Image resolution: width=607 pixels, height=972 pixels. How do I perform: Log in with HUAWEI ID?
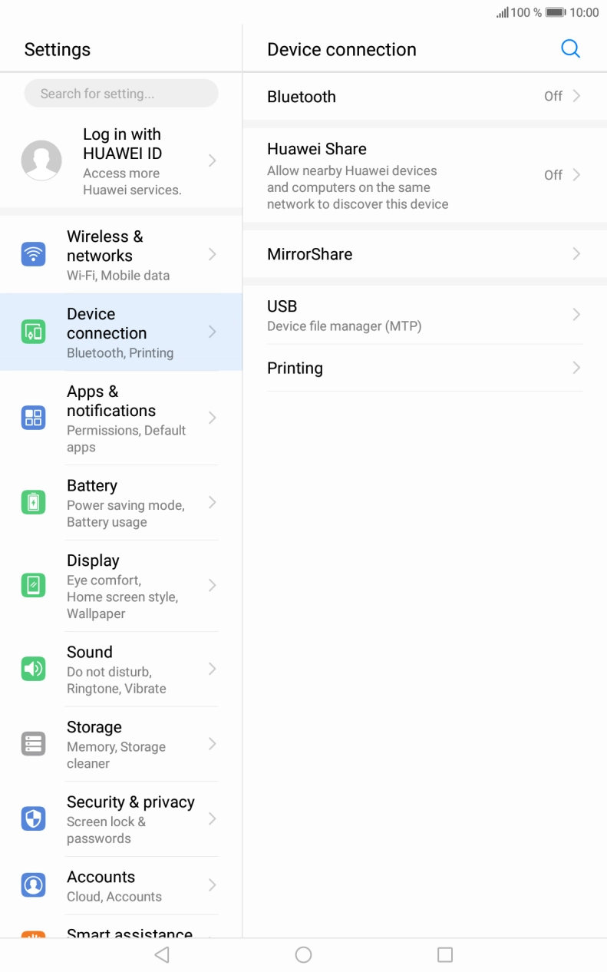point(121,161)
